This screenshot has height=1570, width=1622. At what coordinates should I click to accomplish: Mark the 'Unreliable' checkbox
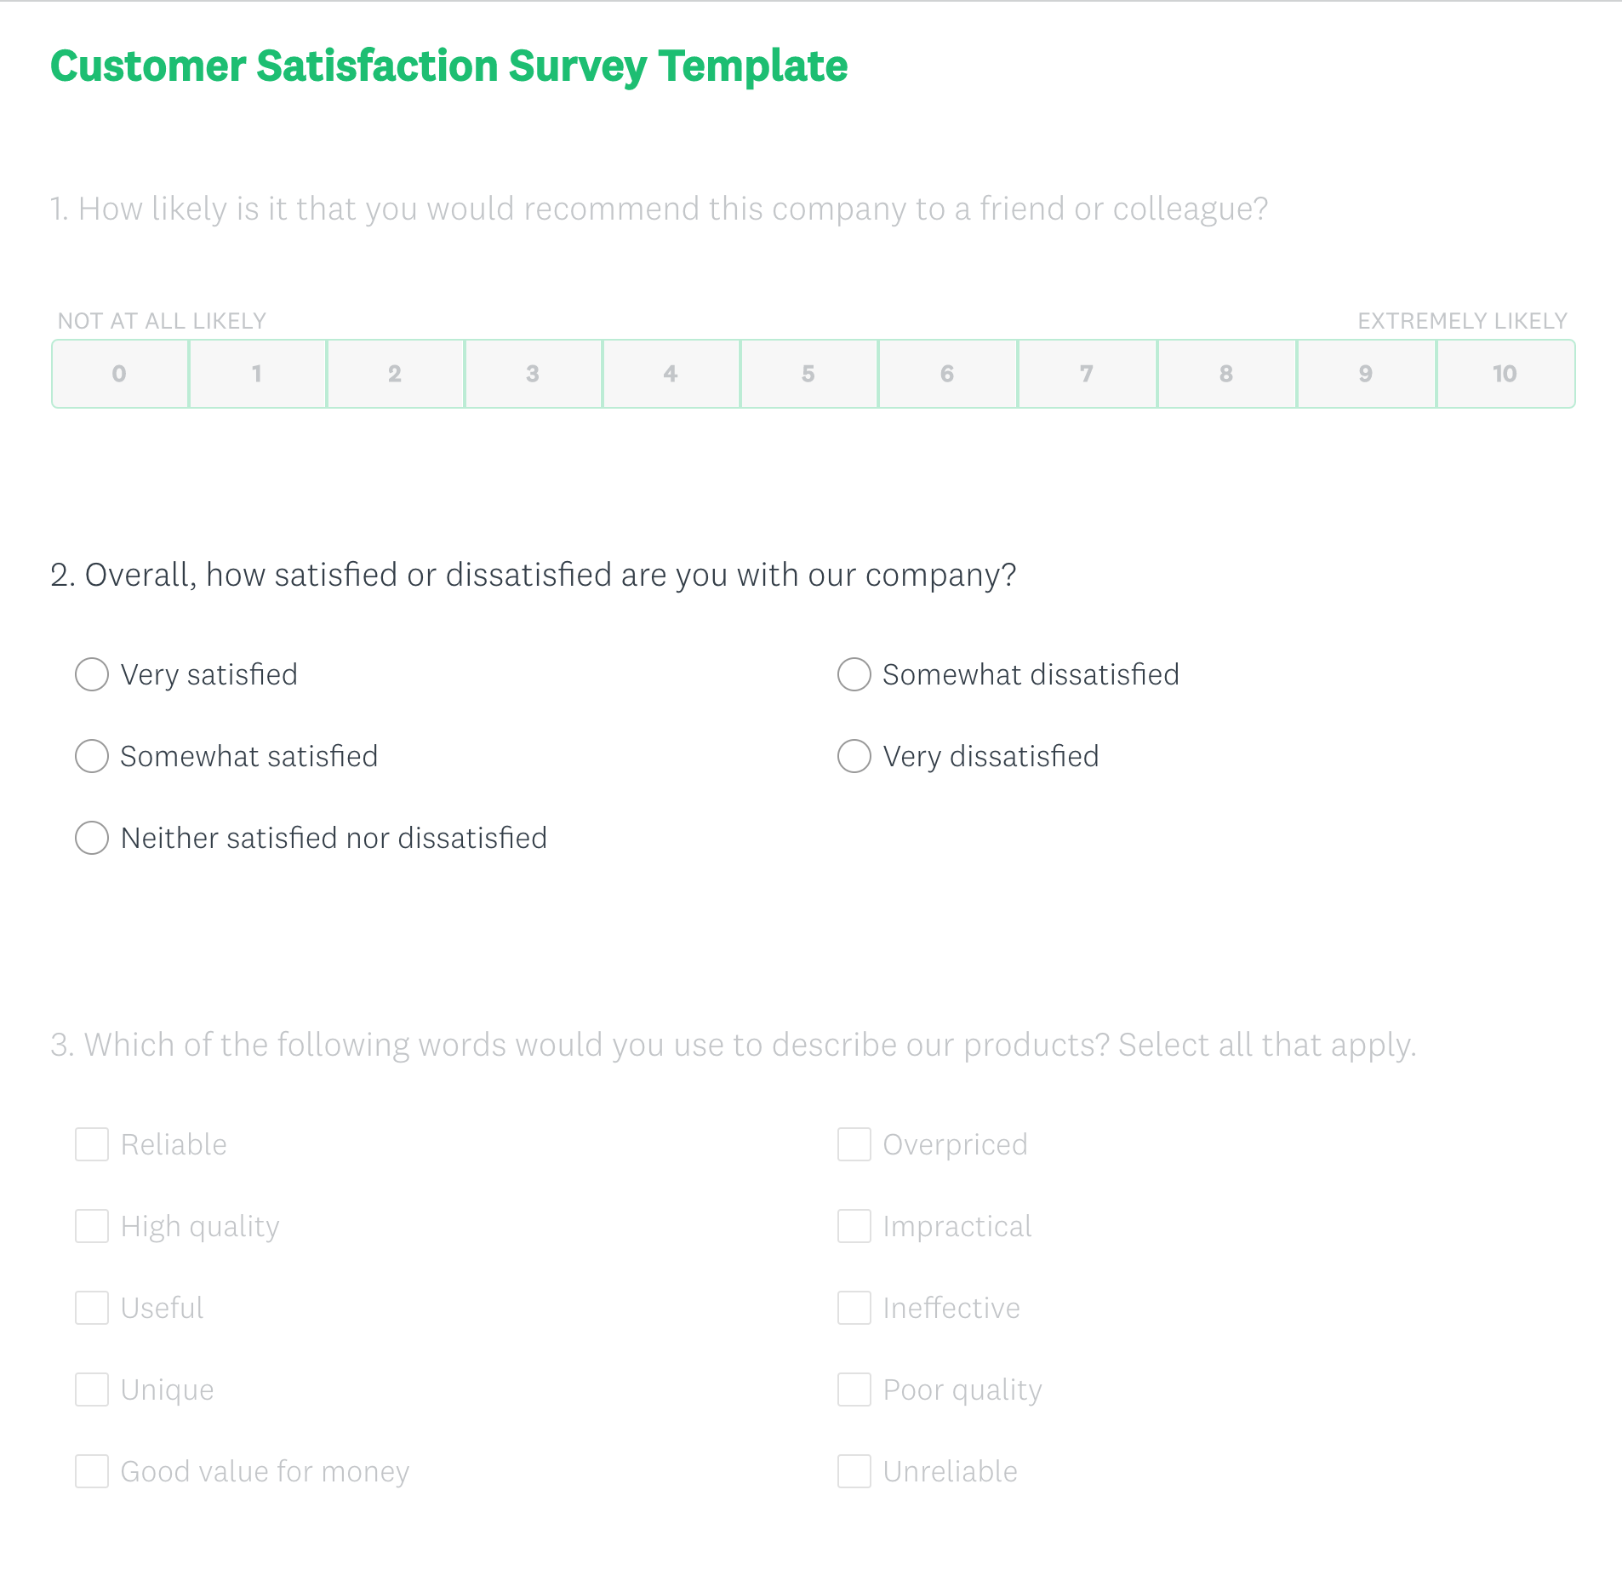854,1471
